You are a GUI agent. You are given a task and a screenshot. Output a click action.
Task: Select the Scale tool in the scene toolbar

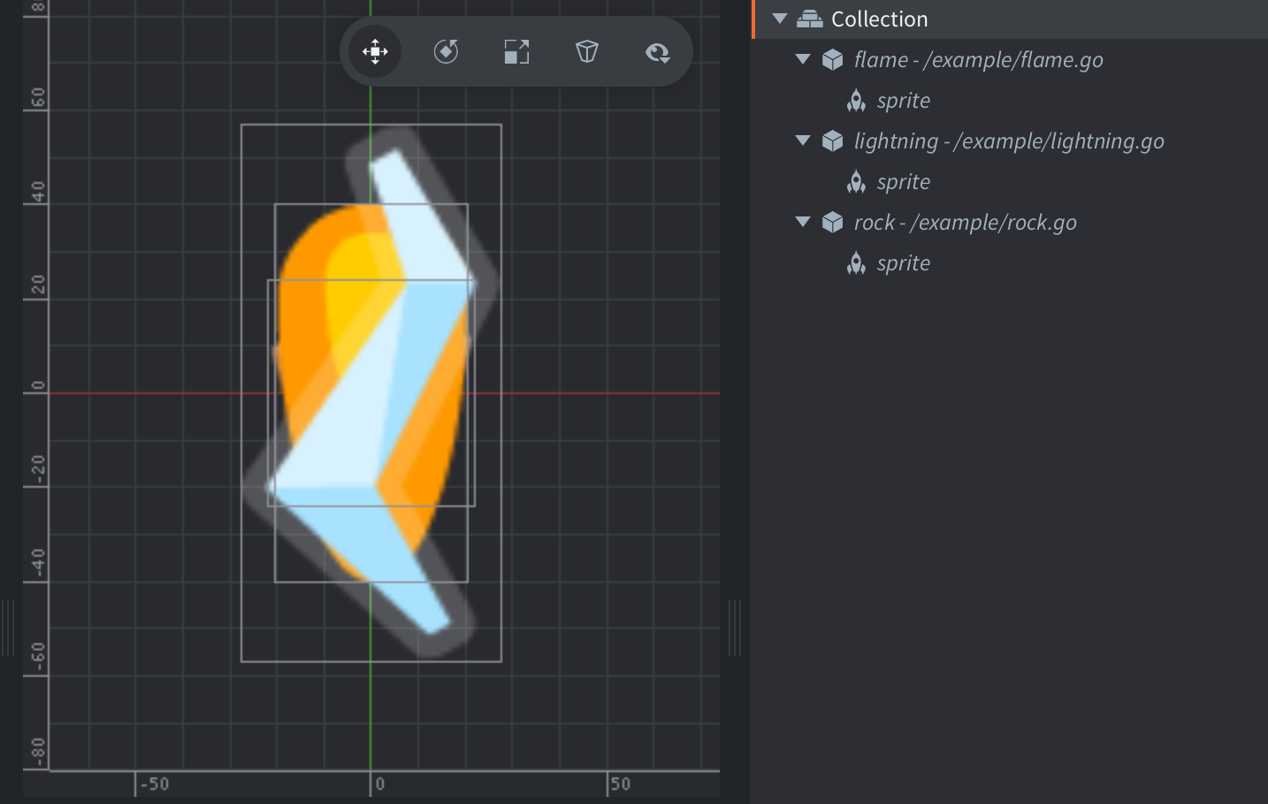[x=516, y=52]
